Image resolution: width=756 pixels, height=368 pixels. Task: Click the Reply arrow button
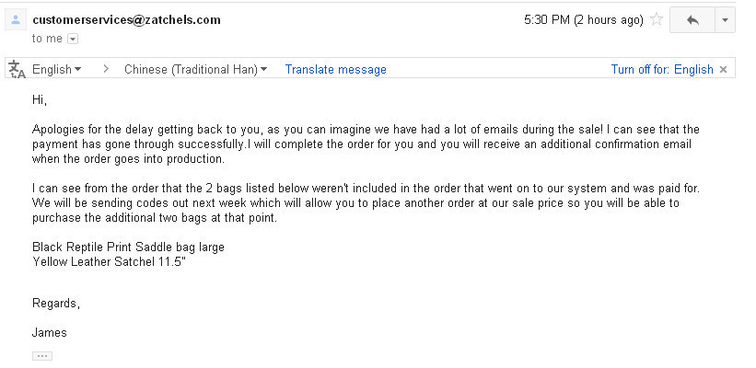(692, 19)
